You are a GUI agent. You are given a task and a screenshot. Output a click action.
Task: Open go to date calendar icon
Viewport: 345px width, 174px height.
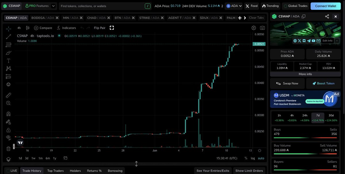(65, 158)
